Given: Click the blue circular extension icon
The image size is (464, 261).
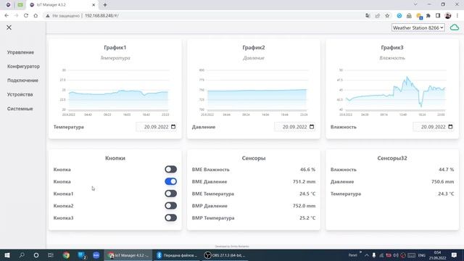Looking at the screenshot, I should tap(399, 16).
